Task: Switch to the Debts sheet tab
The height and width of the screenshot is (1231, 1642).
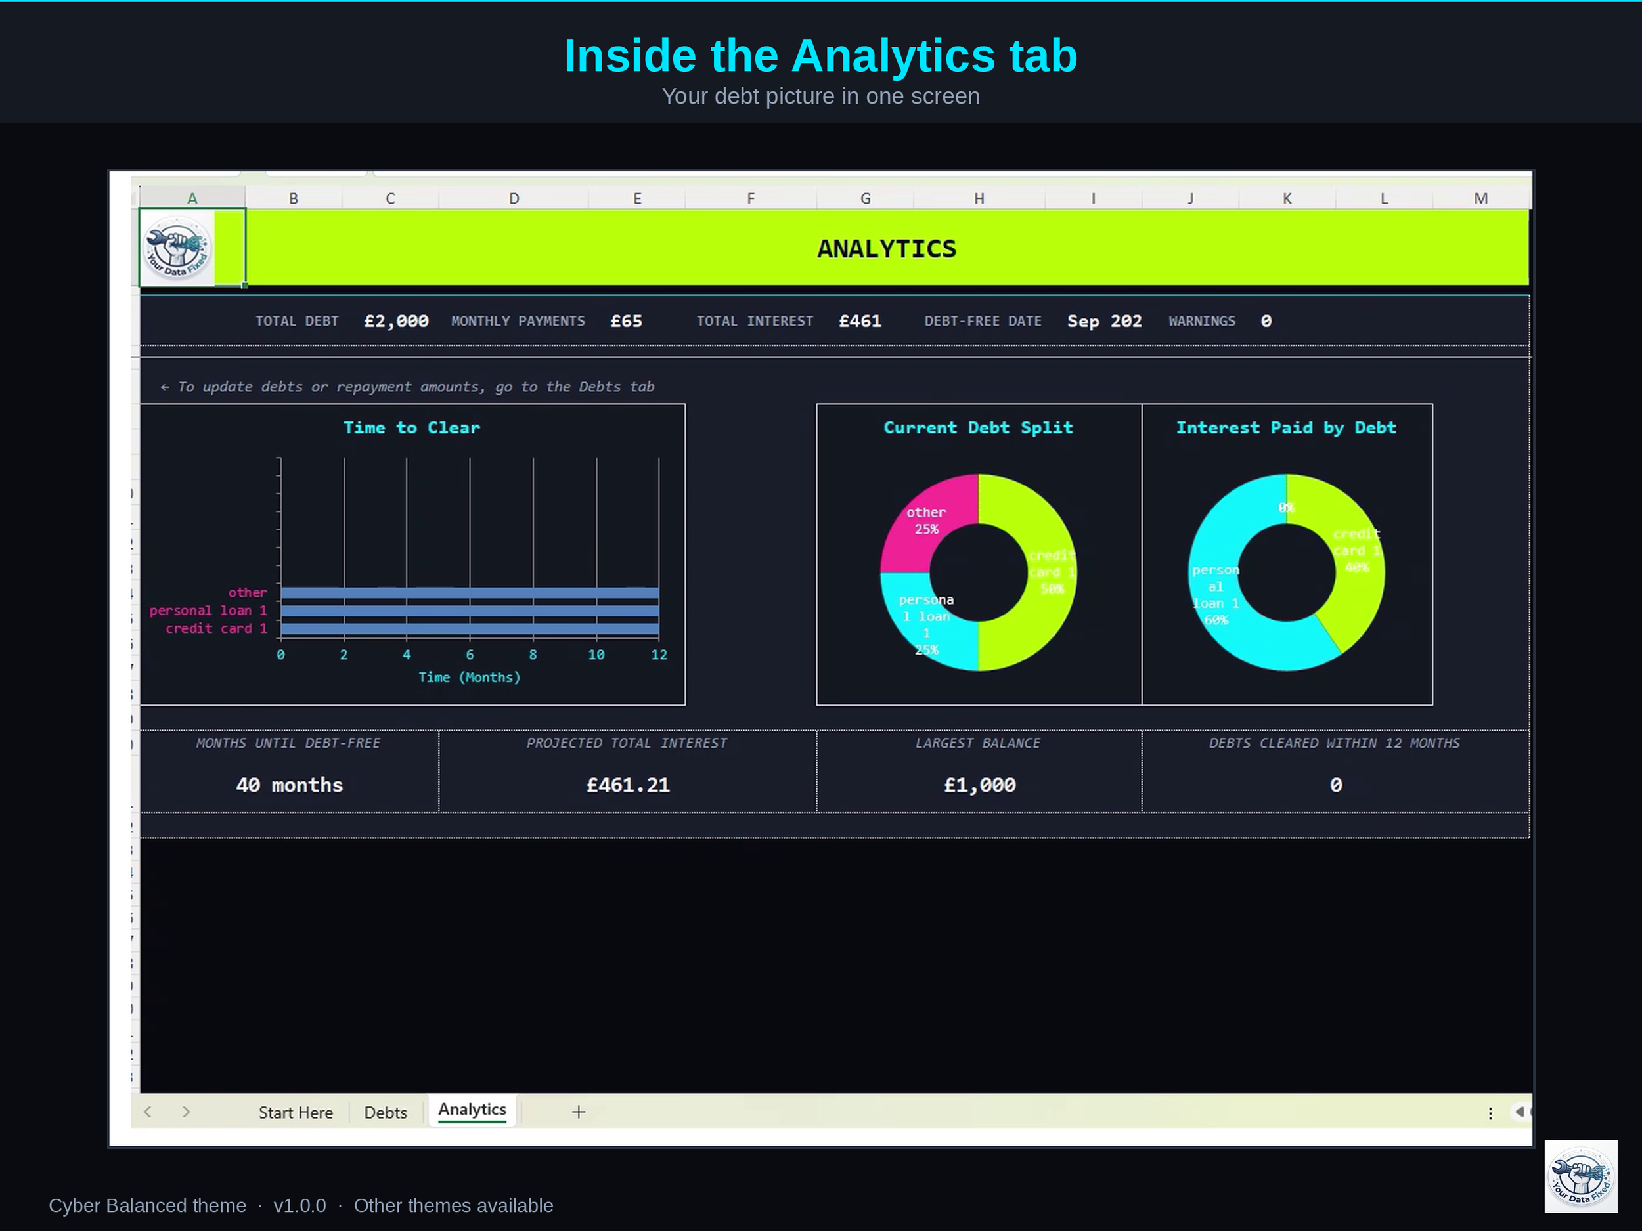Action: 386,1112
